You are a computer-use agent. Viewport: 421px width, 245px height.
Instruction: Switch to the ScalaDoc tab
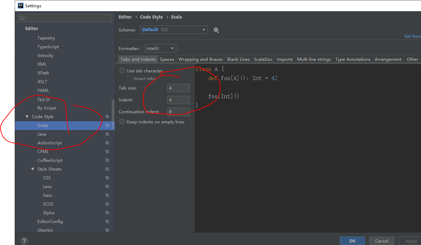point(263,59)
